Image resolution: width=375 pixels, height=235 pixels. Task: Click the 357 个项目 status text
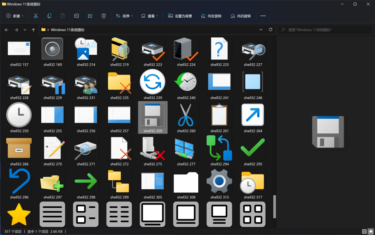point(13,232)
